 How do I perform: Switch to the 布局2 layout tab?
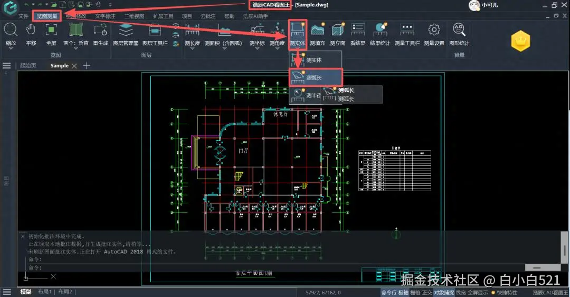[65, 292]
